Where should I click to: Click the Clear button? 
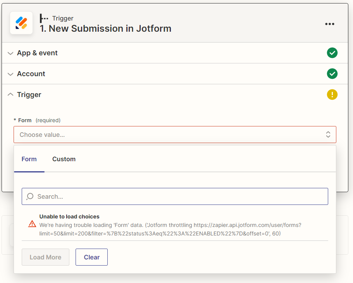(x=91, y=257)
